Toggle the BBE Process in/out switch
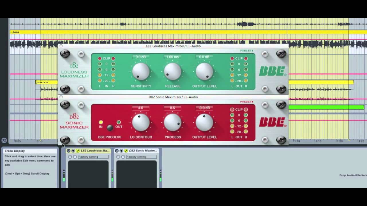 (110, 128)
